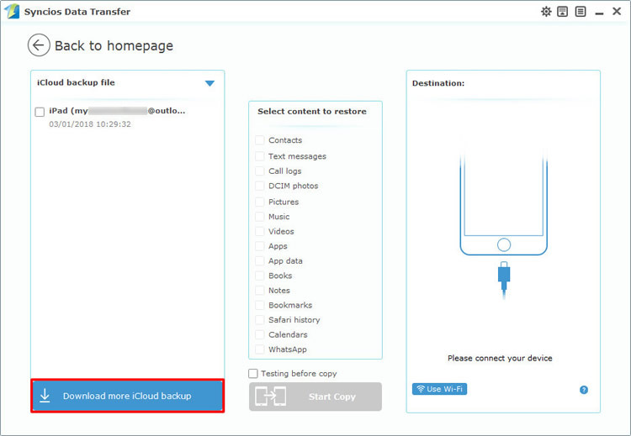Go back using the circled arrow icon
The height and width of the screenshot is (436, 631).
click(x=39, y=45)
